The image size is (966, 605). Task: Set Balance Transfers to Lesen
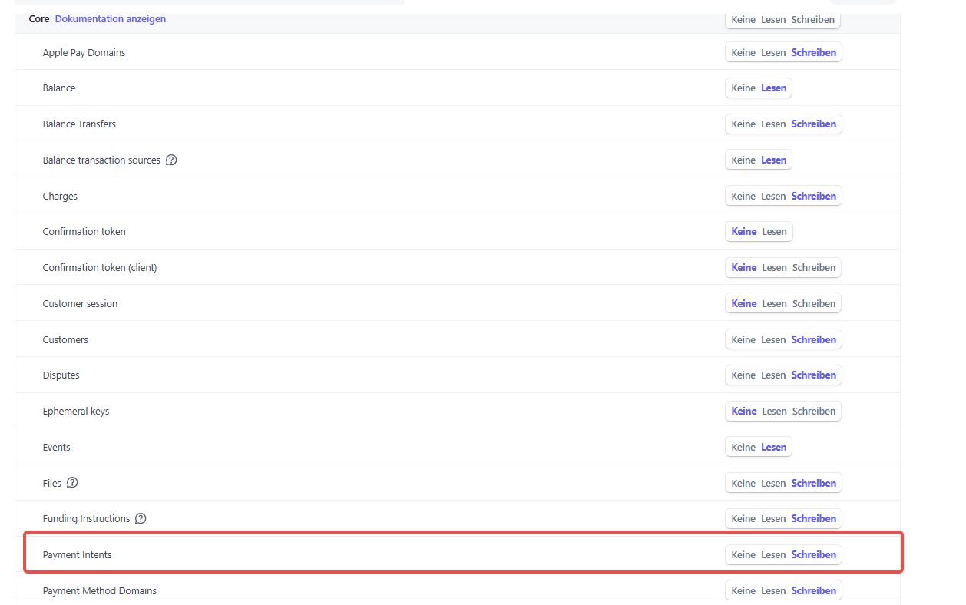772,124
